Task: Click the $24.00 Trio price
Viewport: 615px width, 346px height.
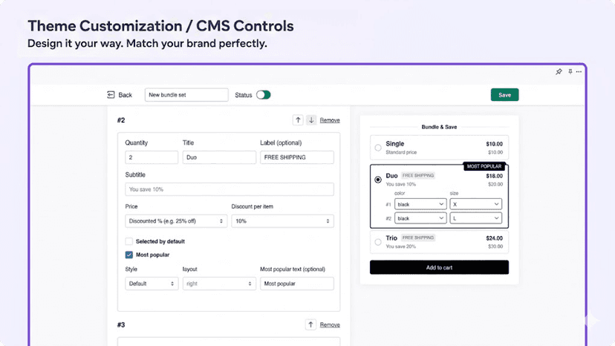Action: click(x=494, y=238)
